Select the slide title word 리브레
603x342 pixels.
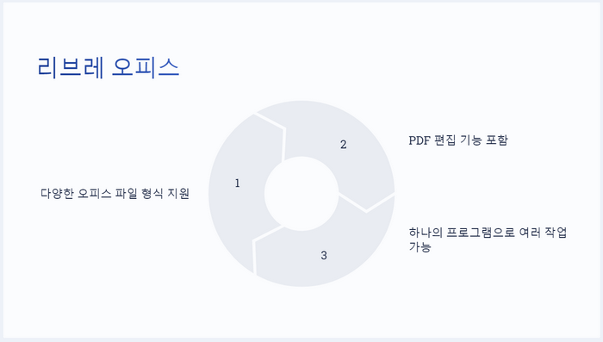[71, 67]
